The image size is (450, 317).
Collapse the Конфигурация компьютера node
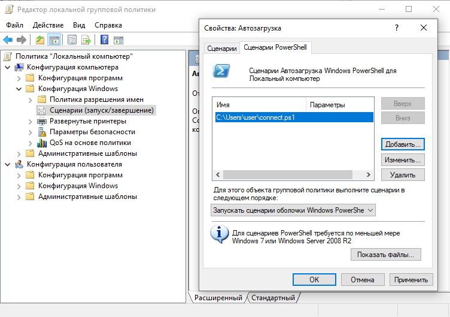8,68
